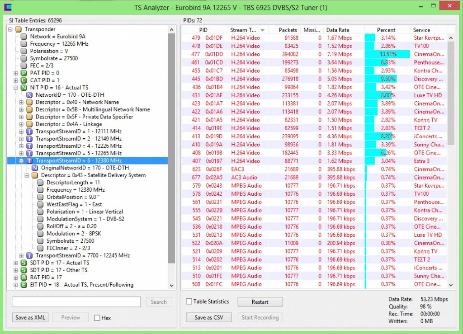
Task: Click the Save as CSV button
Action: tap(209, 317)
